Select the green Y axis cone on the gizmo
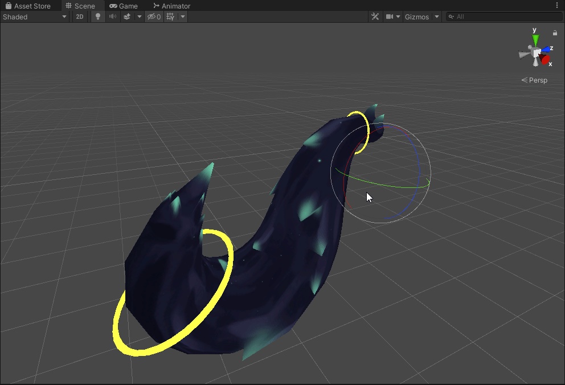Viewport: 565px width, 385px height. coord(534,40)
